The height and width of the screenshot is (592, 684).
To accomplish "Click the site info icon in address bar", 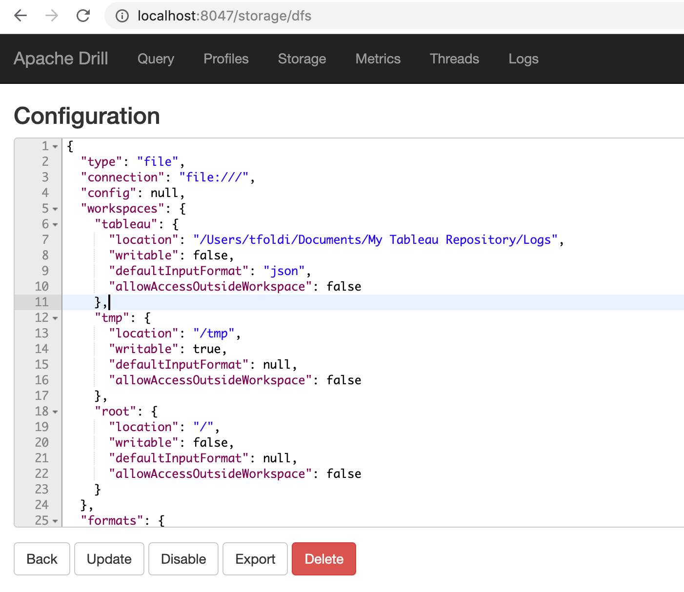I will click(122, 16).
